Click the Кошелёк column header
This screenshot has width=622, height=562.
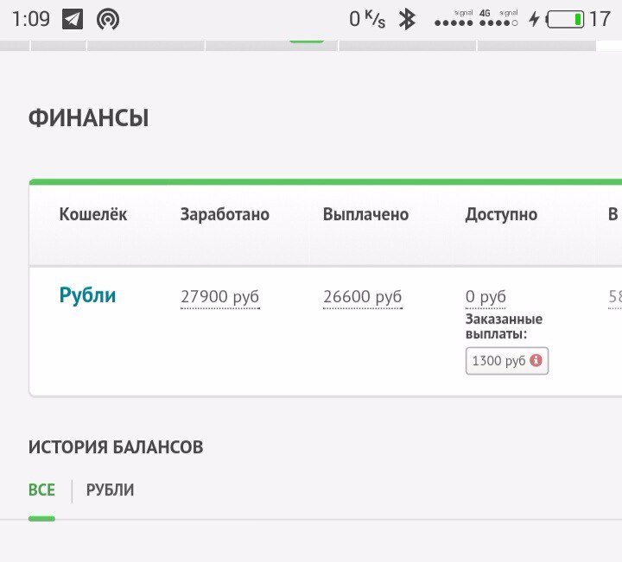(92, 215)
